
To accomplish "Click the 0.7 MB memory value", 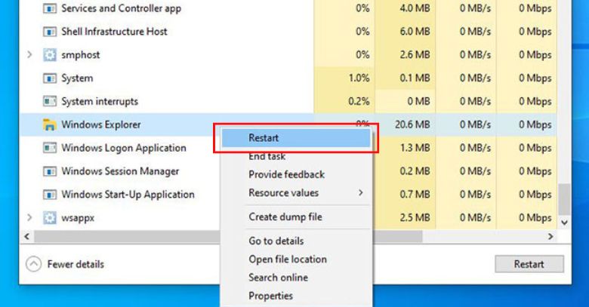I will click(x=415, y=195).
